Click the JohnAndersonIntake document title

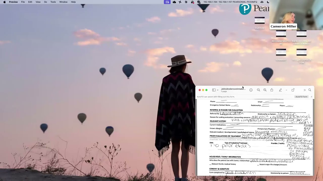tap(233, 89)
